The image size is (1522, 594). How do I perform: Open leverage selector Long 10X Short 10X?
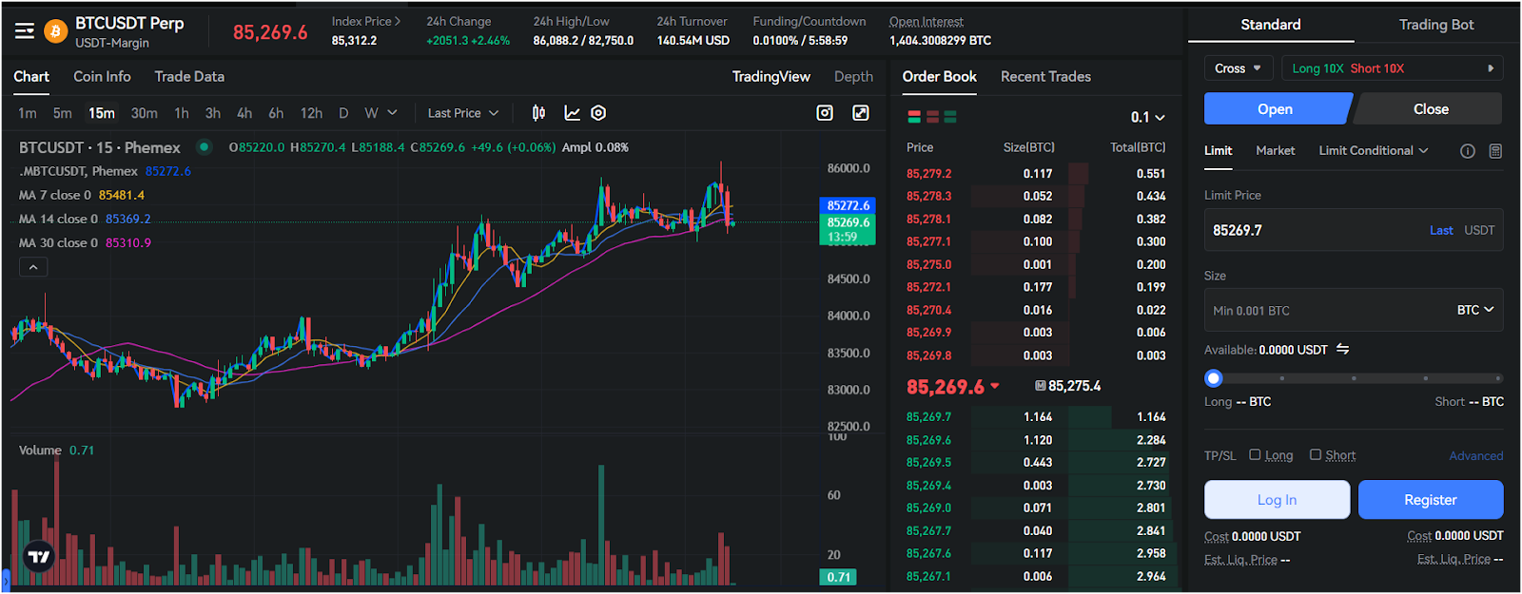1393,68
